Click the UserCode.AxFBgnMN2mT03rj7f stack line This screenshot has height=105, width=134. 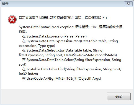point(61,79)
